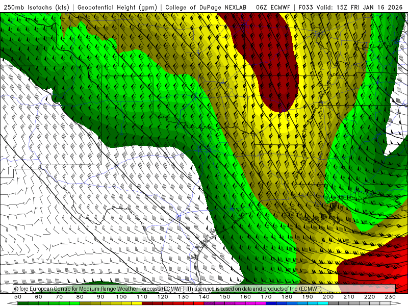The height and width of the screenshot is (306, 408).
Task: Click the legend value 50
Action: pyautogui.click(x=18, y=297)
